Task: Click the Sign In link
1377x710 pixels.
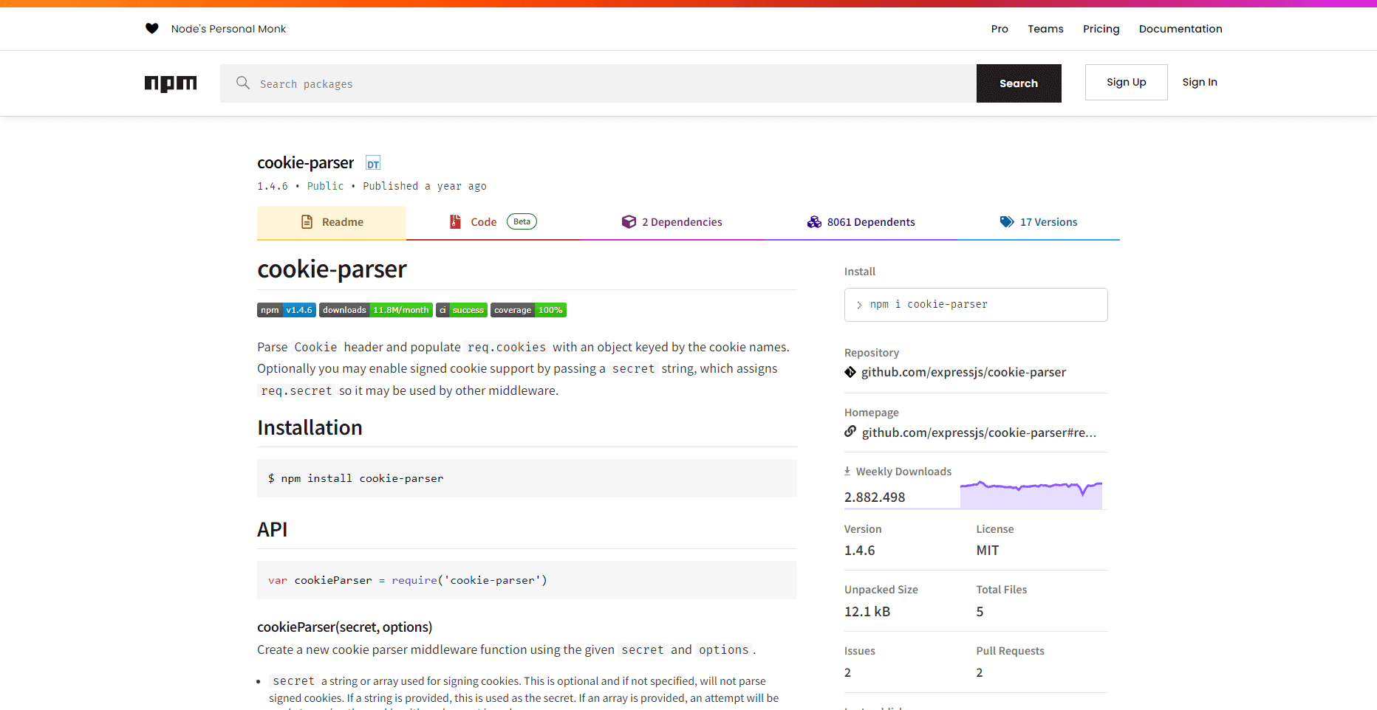Action: [x=1200, y=82]
